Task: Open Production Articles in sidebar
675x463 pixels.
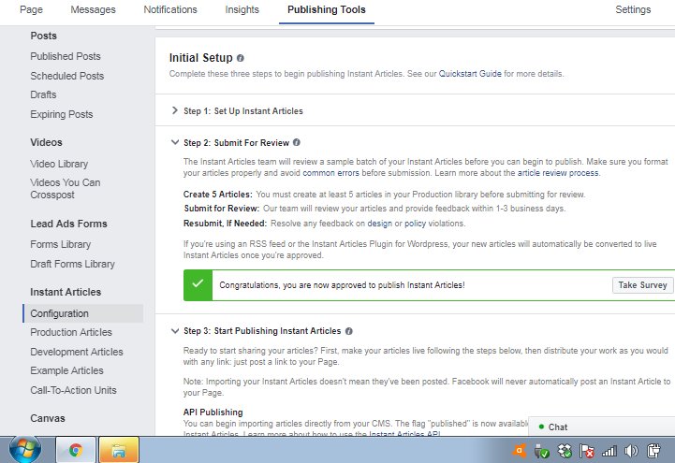Action: [x=70, y=332]
